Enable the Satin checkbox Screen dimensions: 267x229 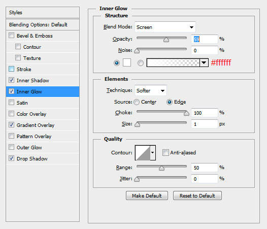point(11,103)
